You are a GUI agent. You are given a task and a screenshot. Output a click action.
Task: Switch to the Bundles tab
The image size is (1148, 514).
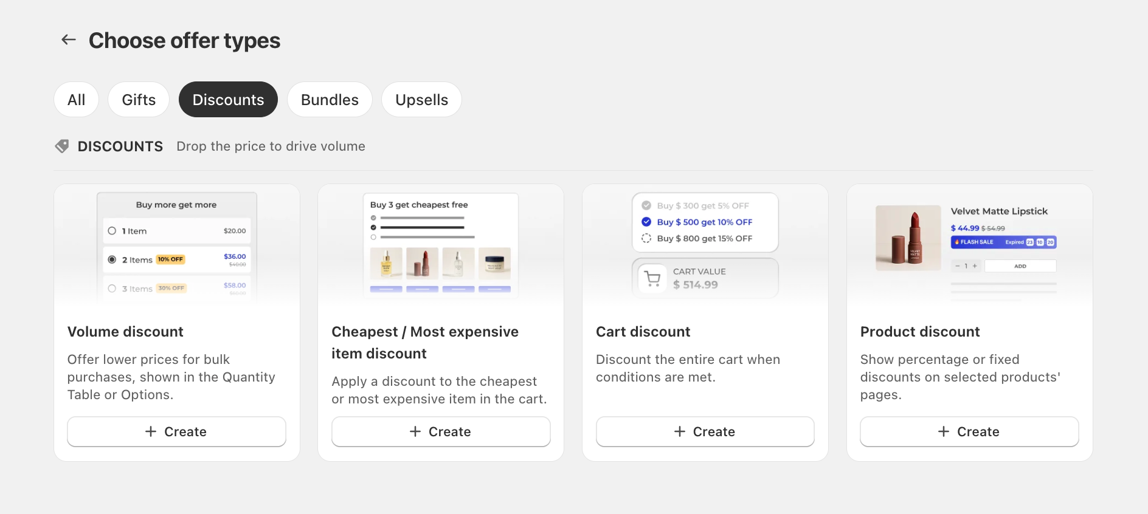(x=330, y=100)
